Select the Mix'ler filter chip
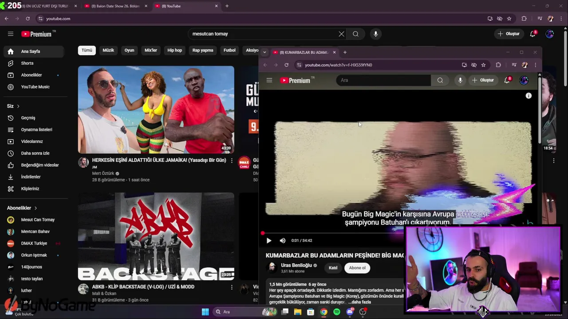 (x=151, y=50)
